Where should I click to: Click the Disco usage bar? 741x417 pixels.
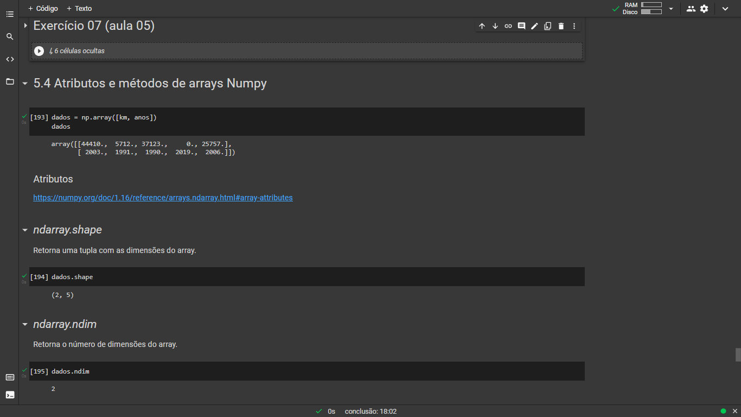pos(651,12)
